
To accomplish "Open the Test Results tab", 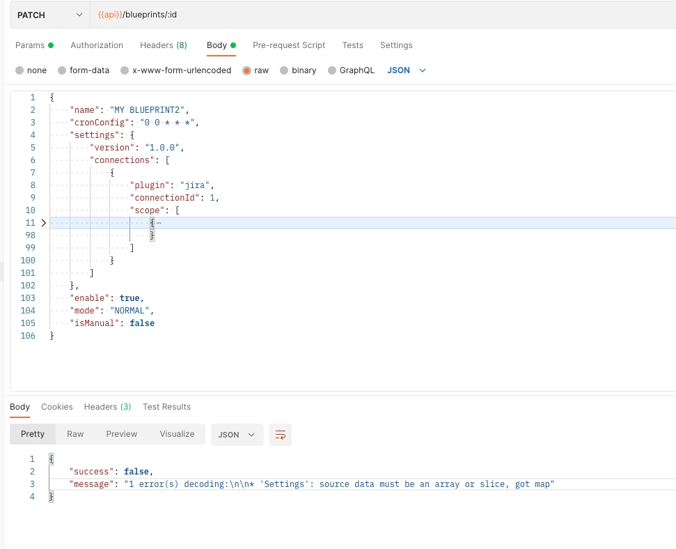I will tap(166, 407).
